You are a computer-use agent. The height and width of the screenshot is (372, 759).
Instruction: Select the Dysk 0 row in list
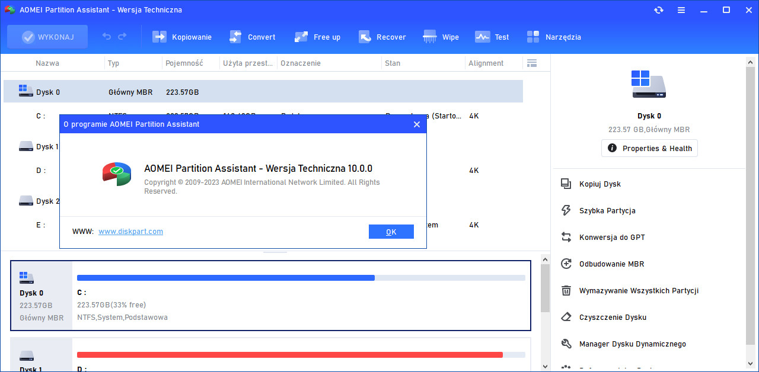pos(263,92)
